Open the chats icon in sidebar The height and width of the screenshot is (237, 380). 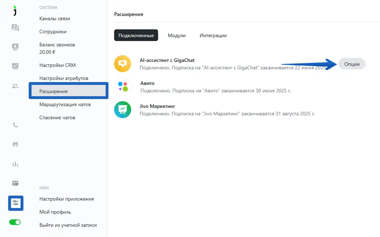coord(15,28)
